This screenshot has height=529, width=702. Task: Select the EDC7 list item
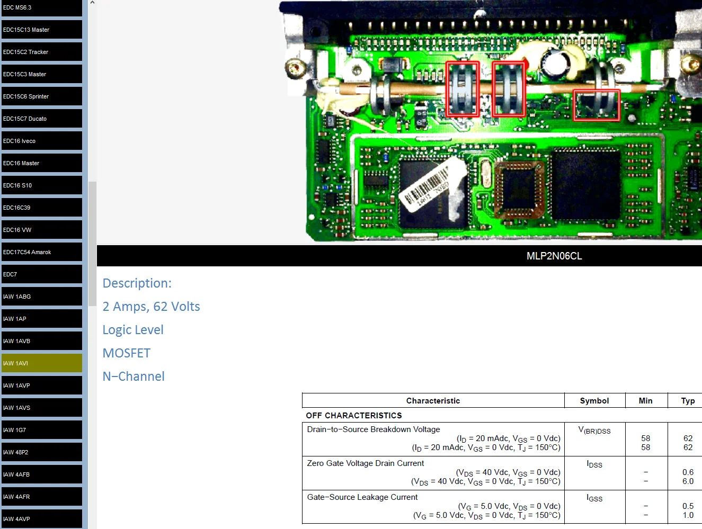click(x=42, y=274)
